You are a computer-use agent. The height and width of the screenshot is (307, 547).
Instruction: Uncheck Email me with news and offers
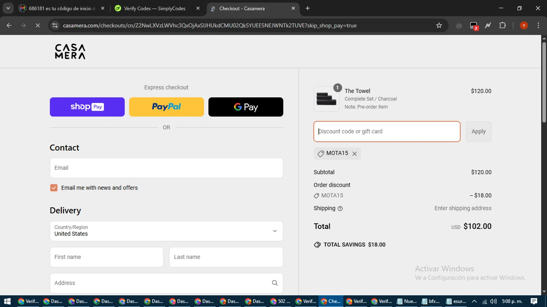click(54, 188)
